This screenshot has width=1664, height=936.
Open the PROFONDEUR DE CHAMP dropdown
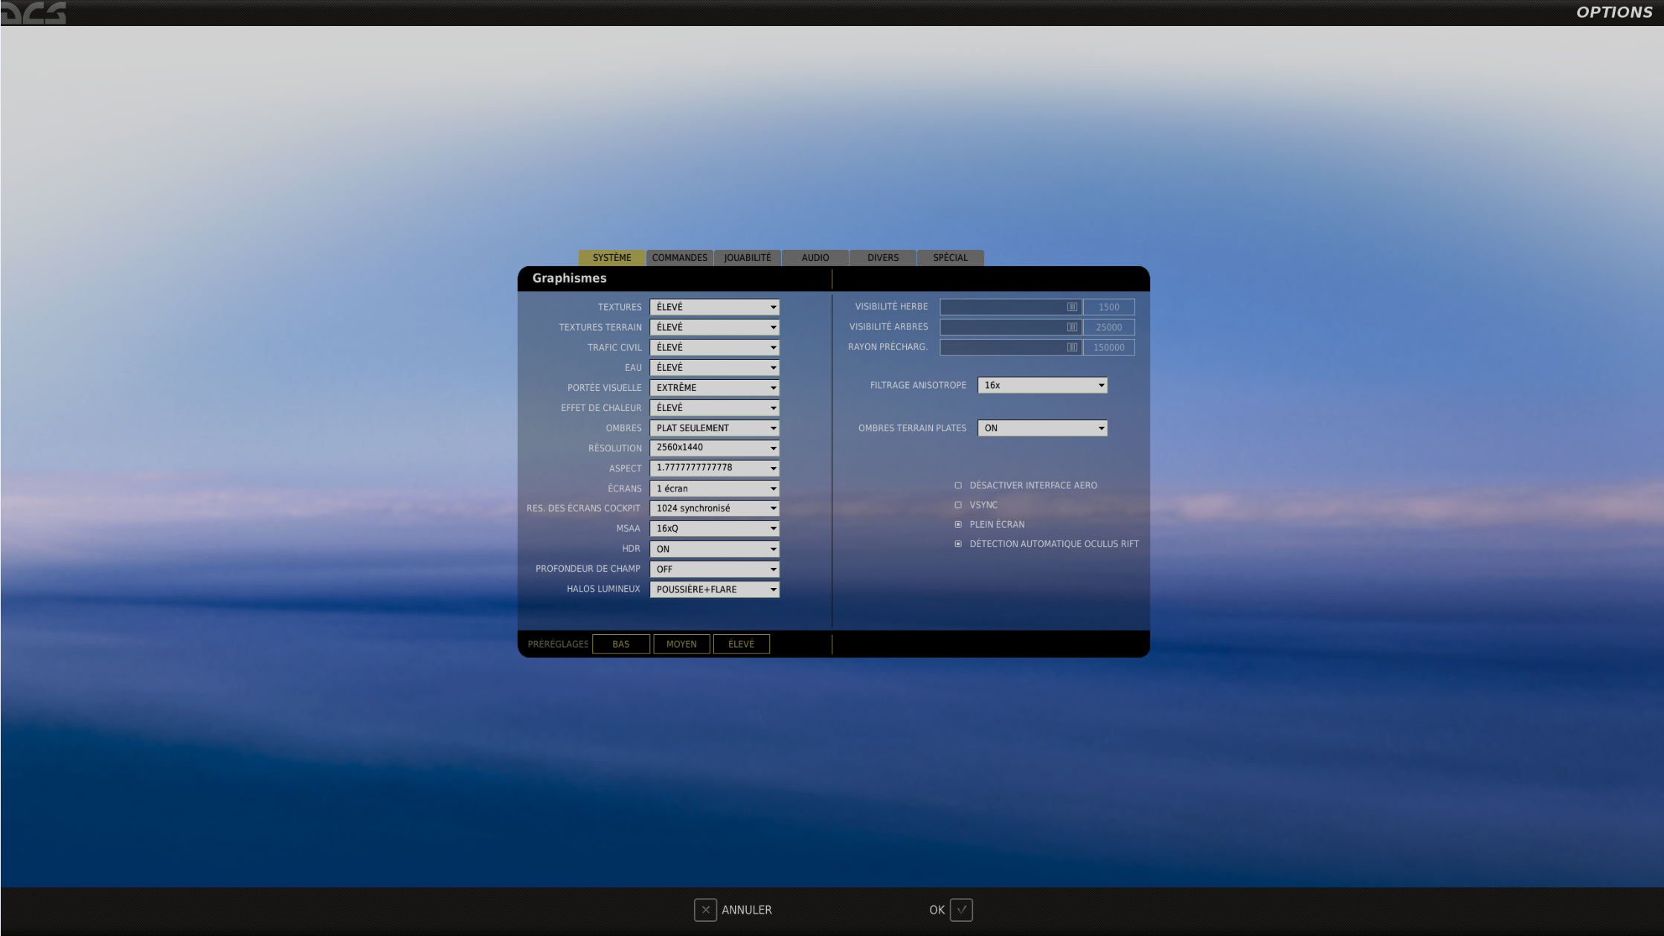pyautogui.click(x=714, y=569)
